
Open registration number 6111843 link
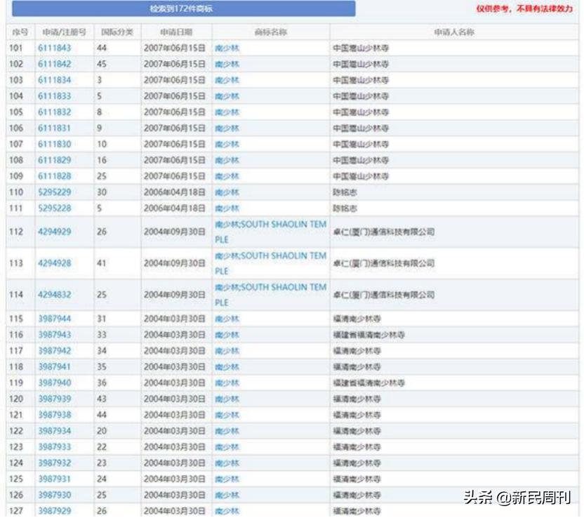(54, 48)
